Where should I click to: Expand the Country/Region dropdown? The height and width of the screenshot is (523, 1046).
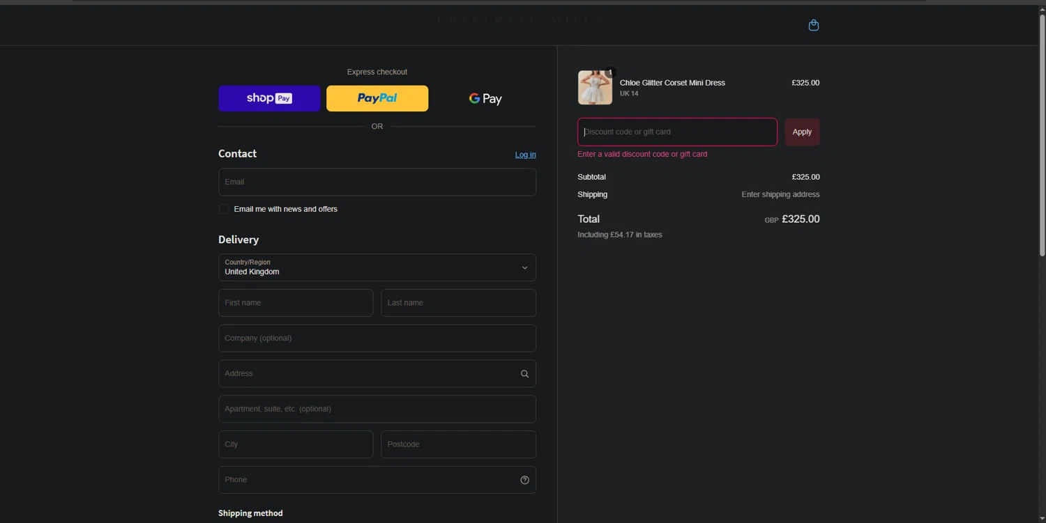[377, 267]
